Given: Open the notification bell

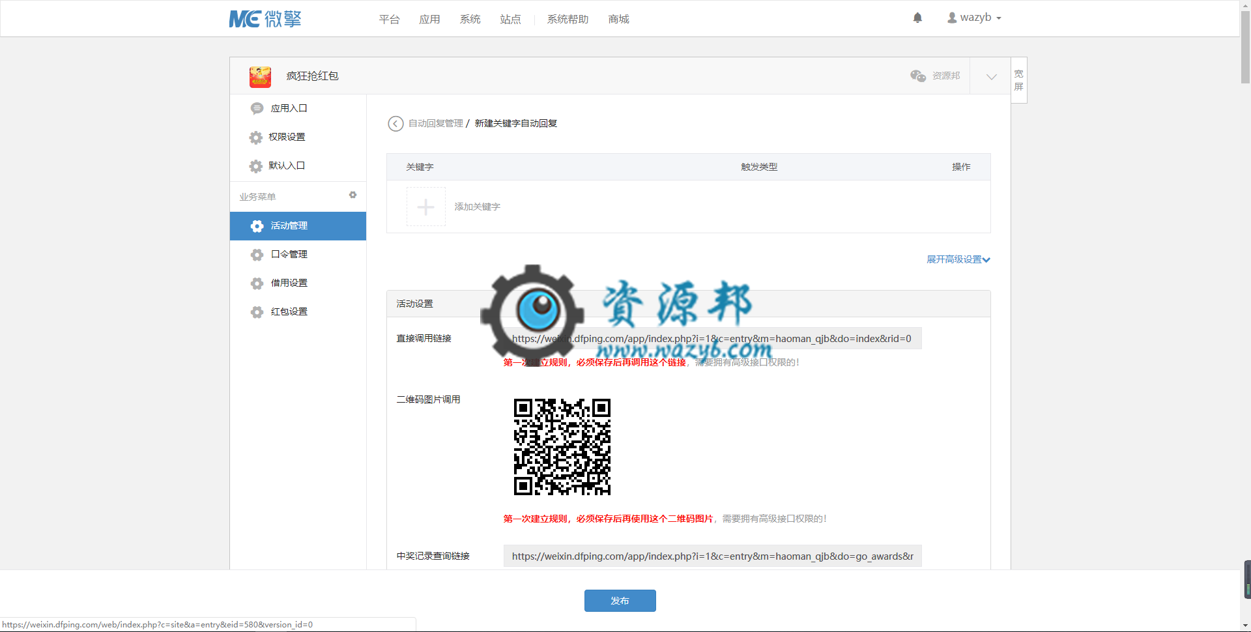Looking at the screenshot, I should coord(917,18).
